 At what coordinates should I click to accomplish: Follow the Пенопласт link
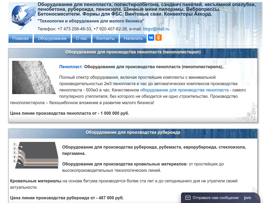tap(70, 67)
